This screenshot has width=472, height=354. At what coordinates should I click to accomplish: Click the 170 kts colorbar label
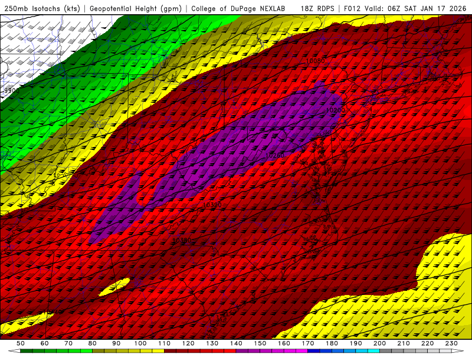tap(308, 343)
